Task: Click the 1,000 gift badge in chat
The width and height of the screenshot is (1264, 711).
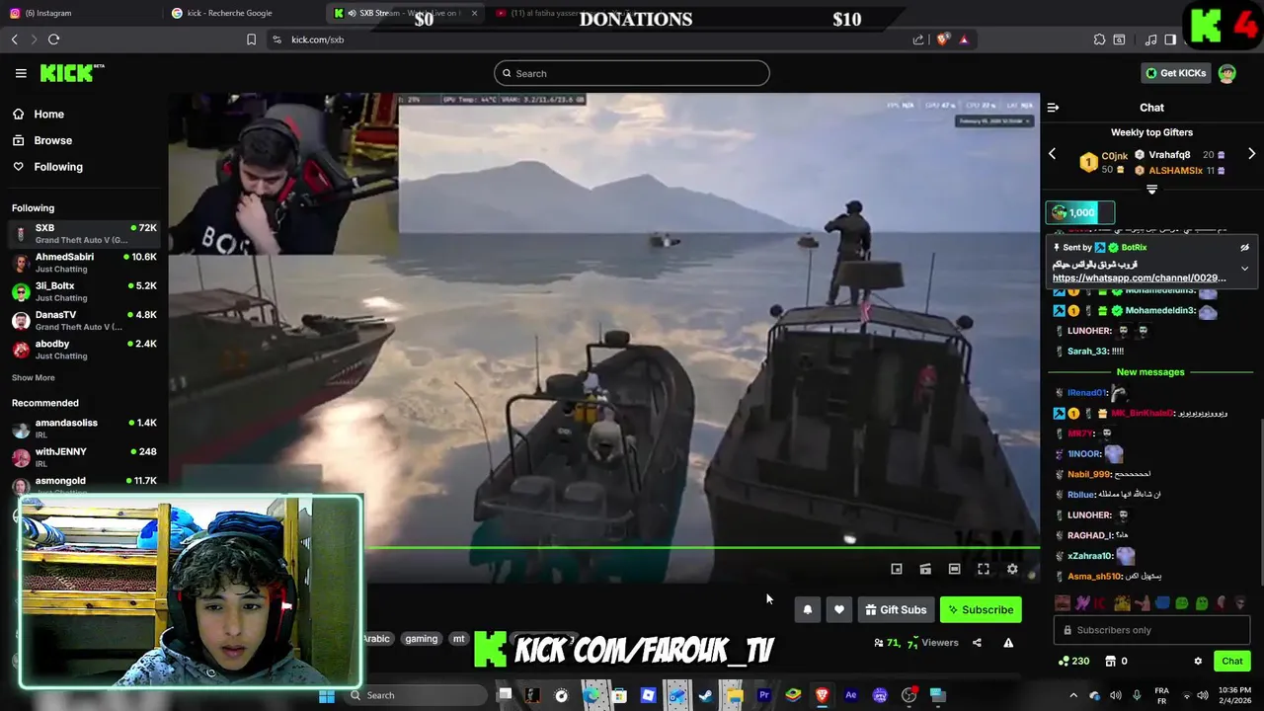Action: (x=1080, y=212)
